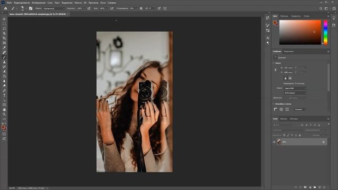Open the Filter menu
This screenshot has height=190, width=338.
(78, 3)
